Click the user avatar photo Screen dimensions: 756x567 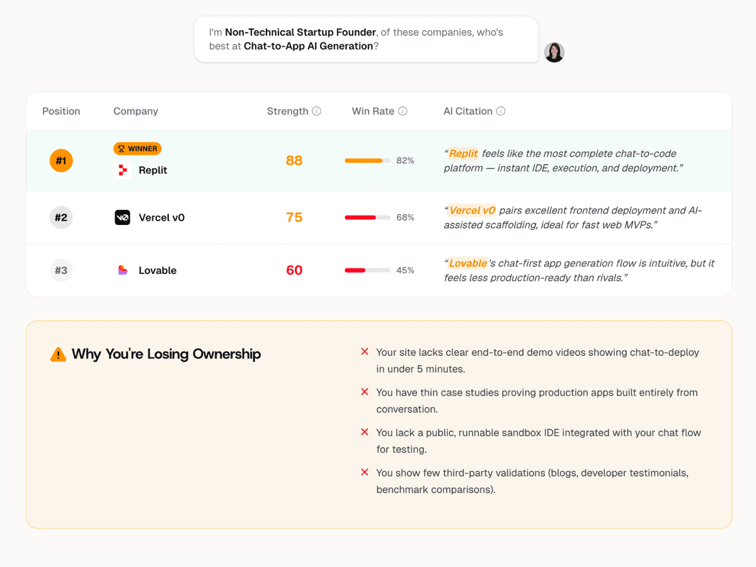tap(554, 52)
